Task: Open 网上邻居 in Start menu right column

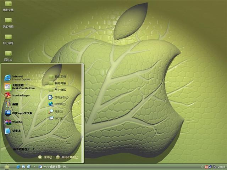Action: (x=57, y=90)
